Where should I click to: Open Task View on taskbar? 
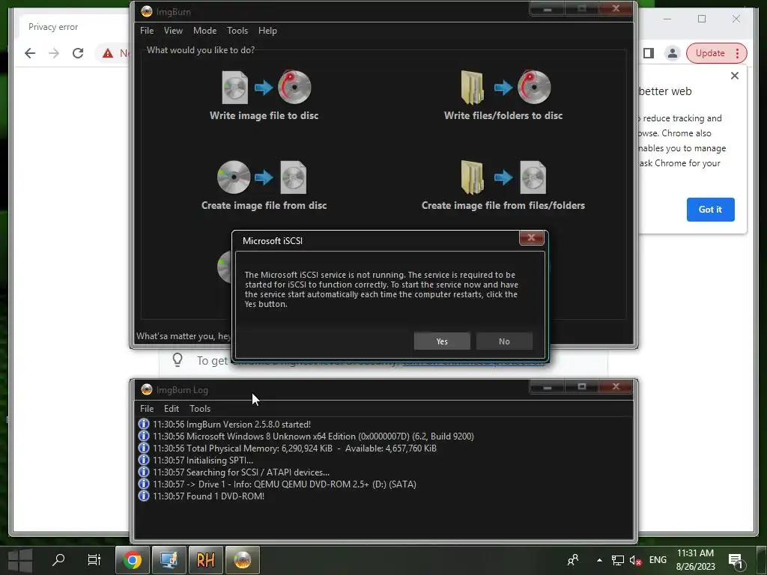(94, 559)
